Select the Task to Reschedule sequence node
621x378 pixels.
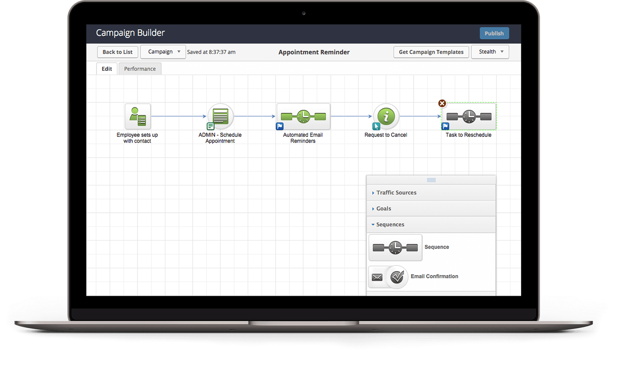pyautogui.click(x=469, y=117)
